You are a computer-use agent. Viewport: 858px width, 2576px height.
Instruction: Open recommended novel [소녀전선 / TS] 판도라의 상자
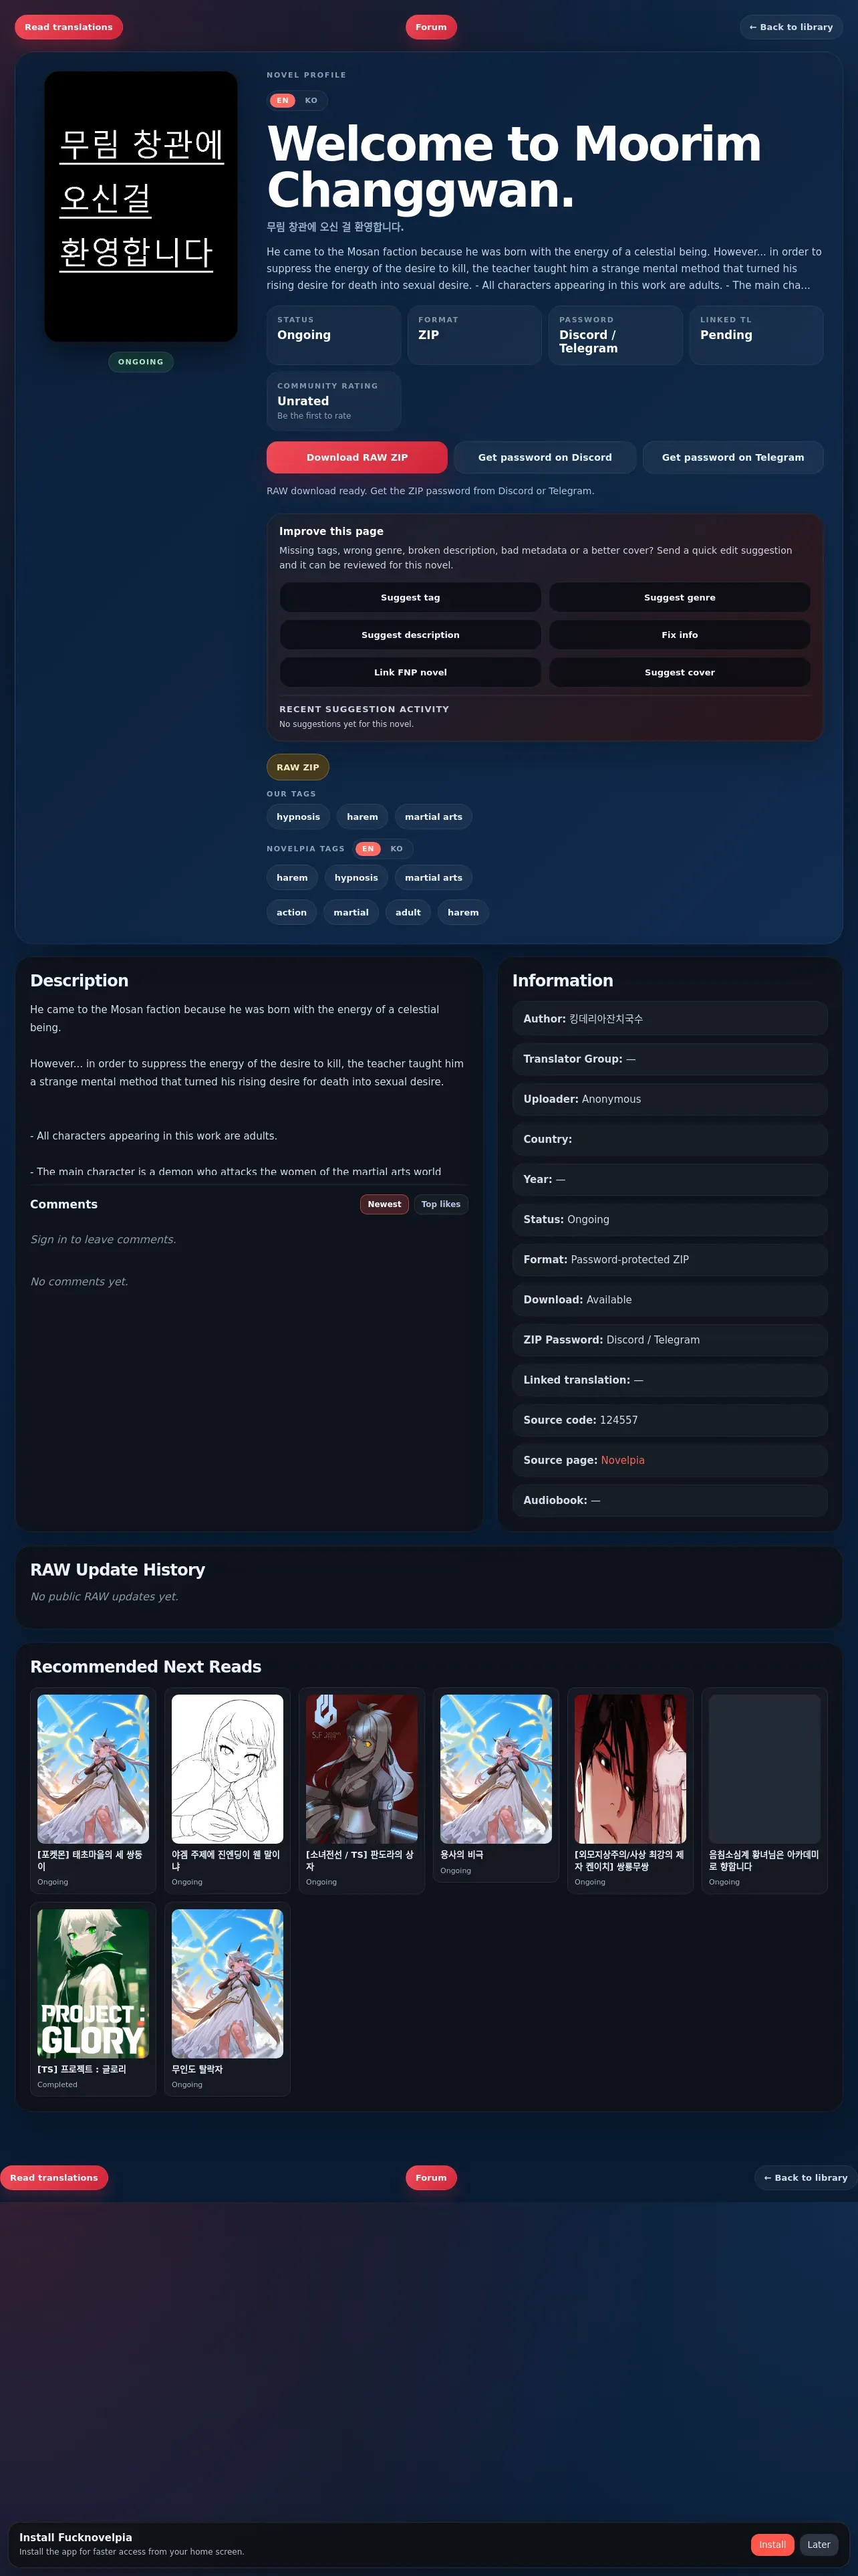point(362,1790)
